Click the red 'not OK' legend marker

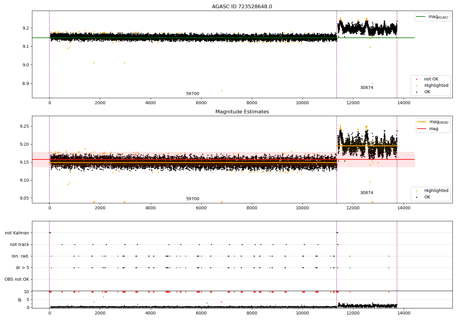tap(416, 79)
